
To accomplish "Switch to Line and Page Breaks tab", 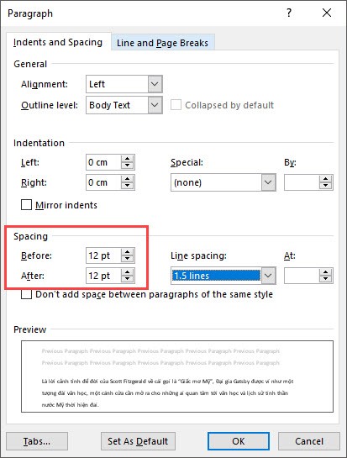I will (x=162, y=43).
